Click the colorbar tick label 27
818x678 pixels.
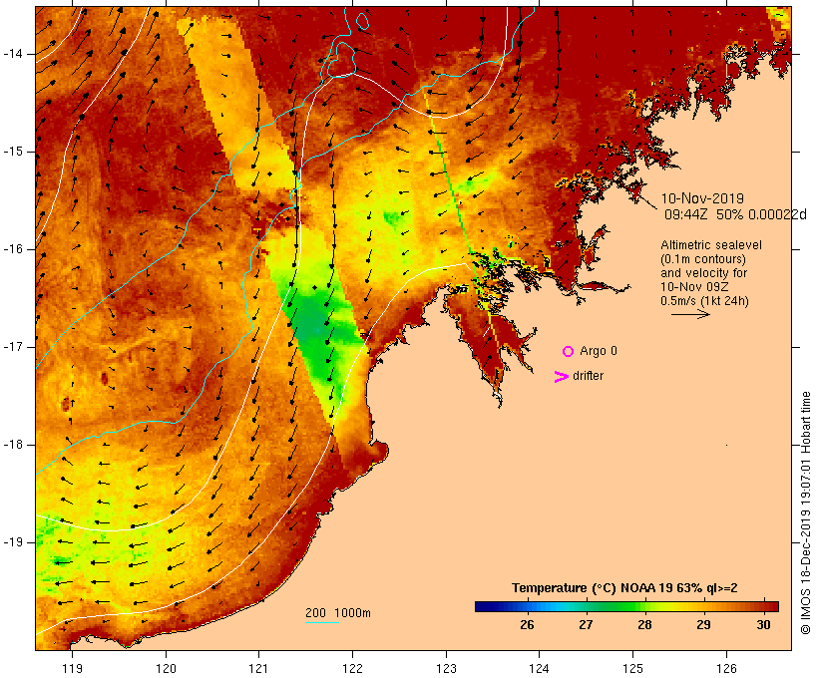pyautogui.click(x=586, y=625)
